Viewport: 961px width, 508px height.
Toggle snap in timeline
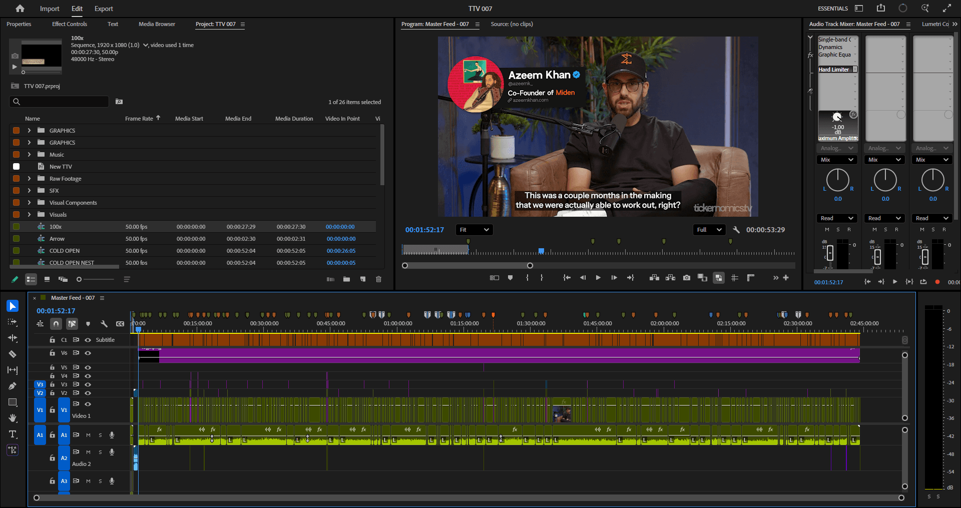click(x=56, y=324)
